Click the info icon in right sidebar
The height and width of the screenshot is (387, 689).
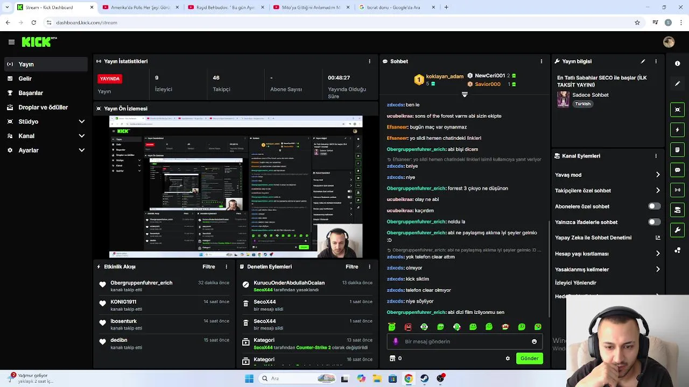pyautogui.click(x=677, y=63)
